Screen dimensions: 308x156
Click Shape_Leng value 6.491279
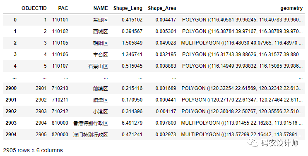pyautogui.click(x=132, y=123)
